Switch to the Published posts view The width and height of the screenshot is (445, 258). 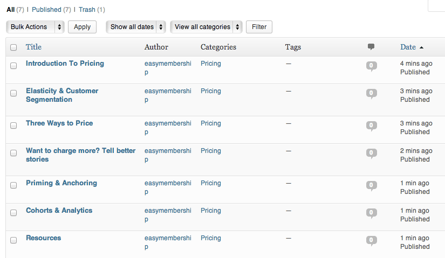point(46,10)
